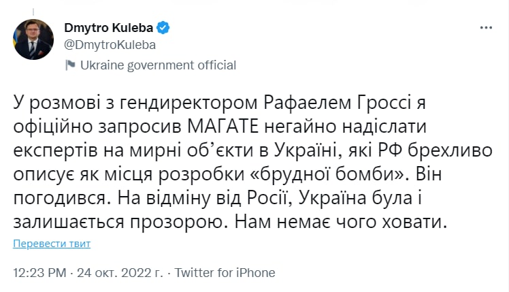Click the blue verified checkmark badge

[163, 28]
